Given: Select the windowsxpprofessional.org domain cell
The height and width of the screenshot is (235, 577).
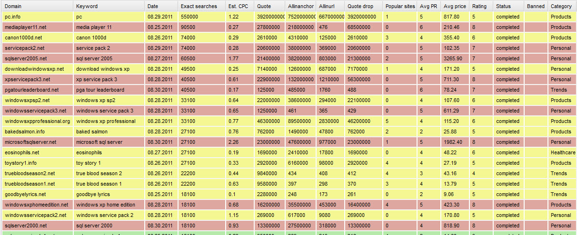Looking at the screenshot, I should pyautogui.click(x=37, y=121).
